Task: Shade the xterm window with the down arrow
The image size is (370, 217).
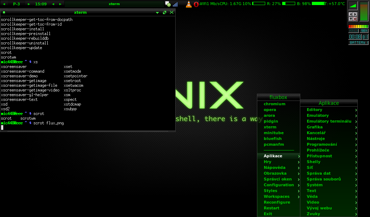Action: (158, 13)
